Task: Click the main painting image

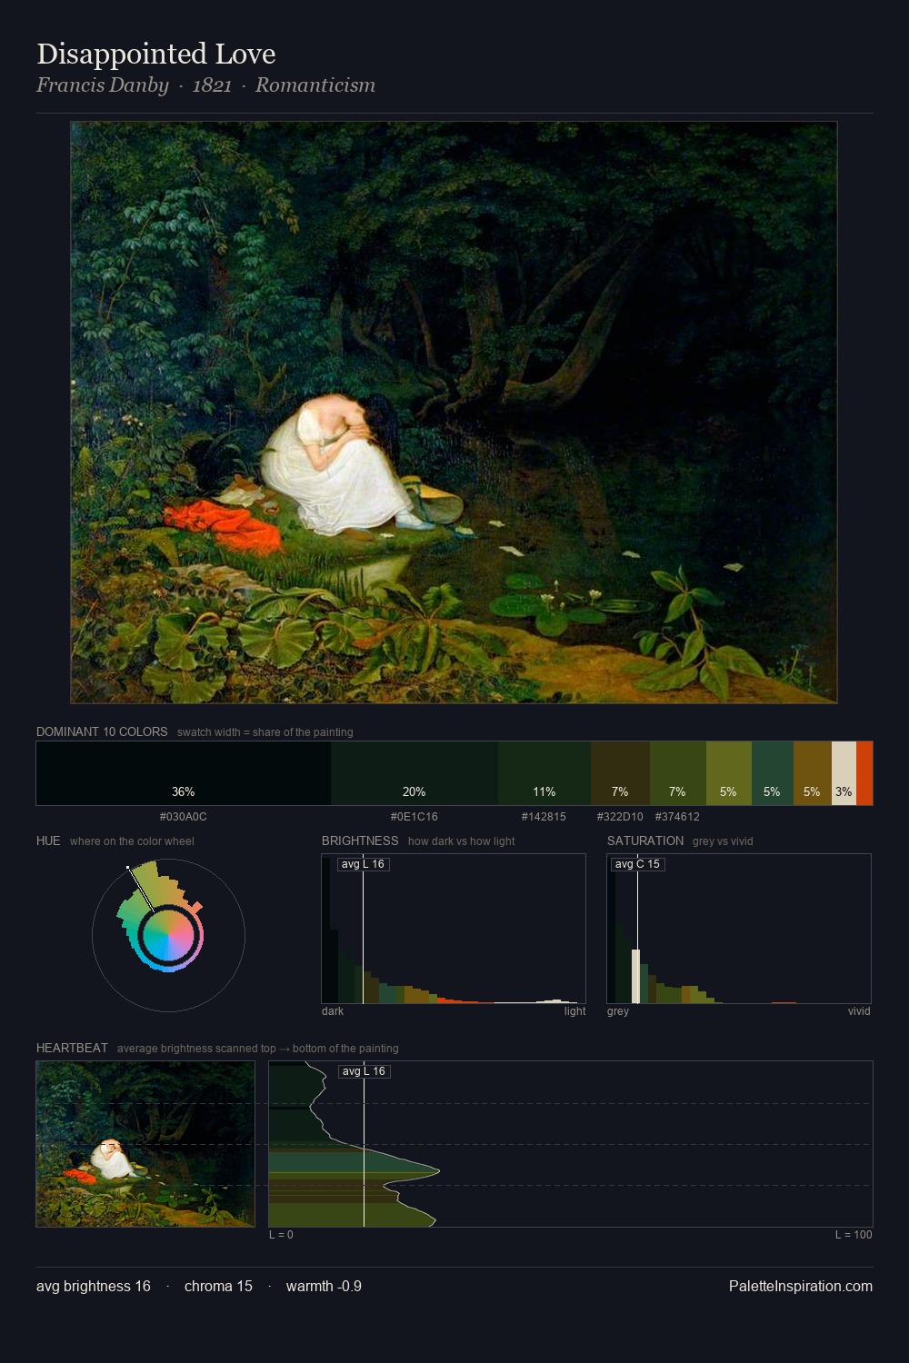Action: click(454, 413)
